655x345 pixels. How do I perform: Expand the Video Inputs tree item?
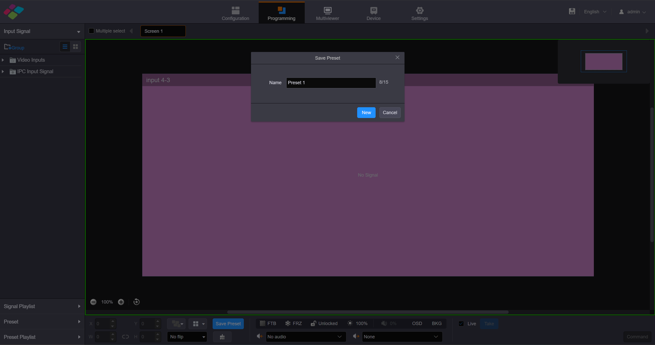[3, 60]
